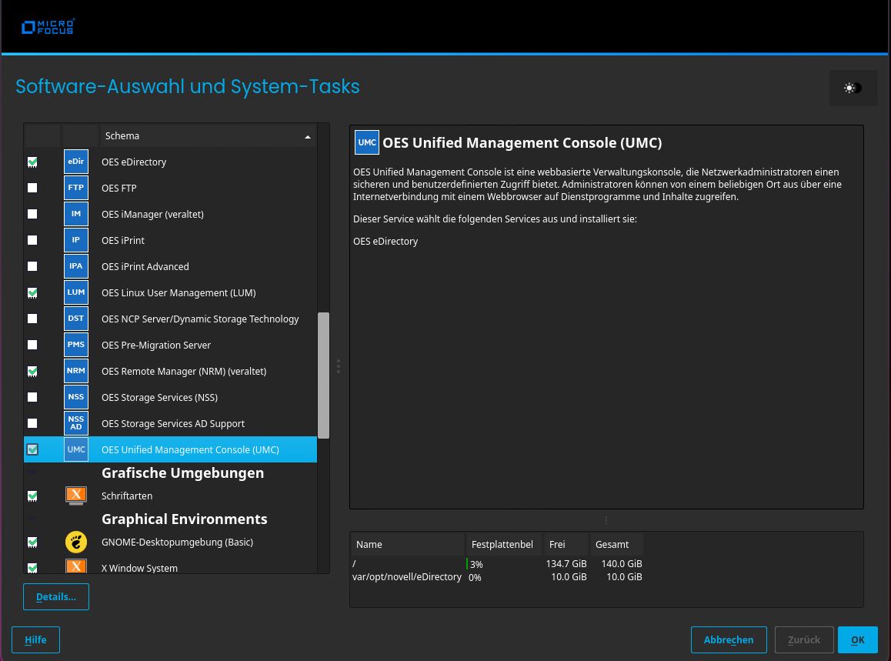Click the blue FTP service icon
The image size is (891, 661).
75,188
